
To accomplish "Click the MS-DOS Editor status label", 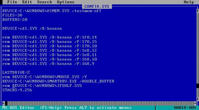I will pos(19,108).
